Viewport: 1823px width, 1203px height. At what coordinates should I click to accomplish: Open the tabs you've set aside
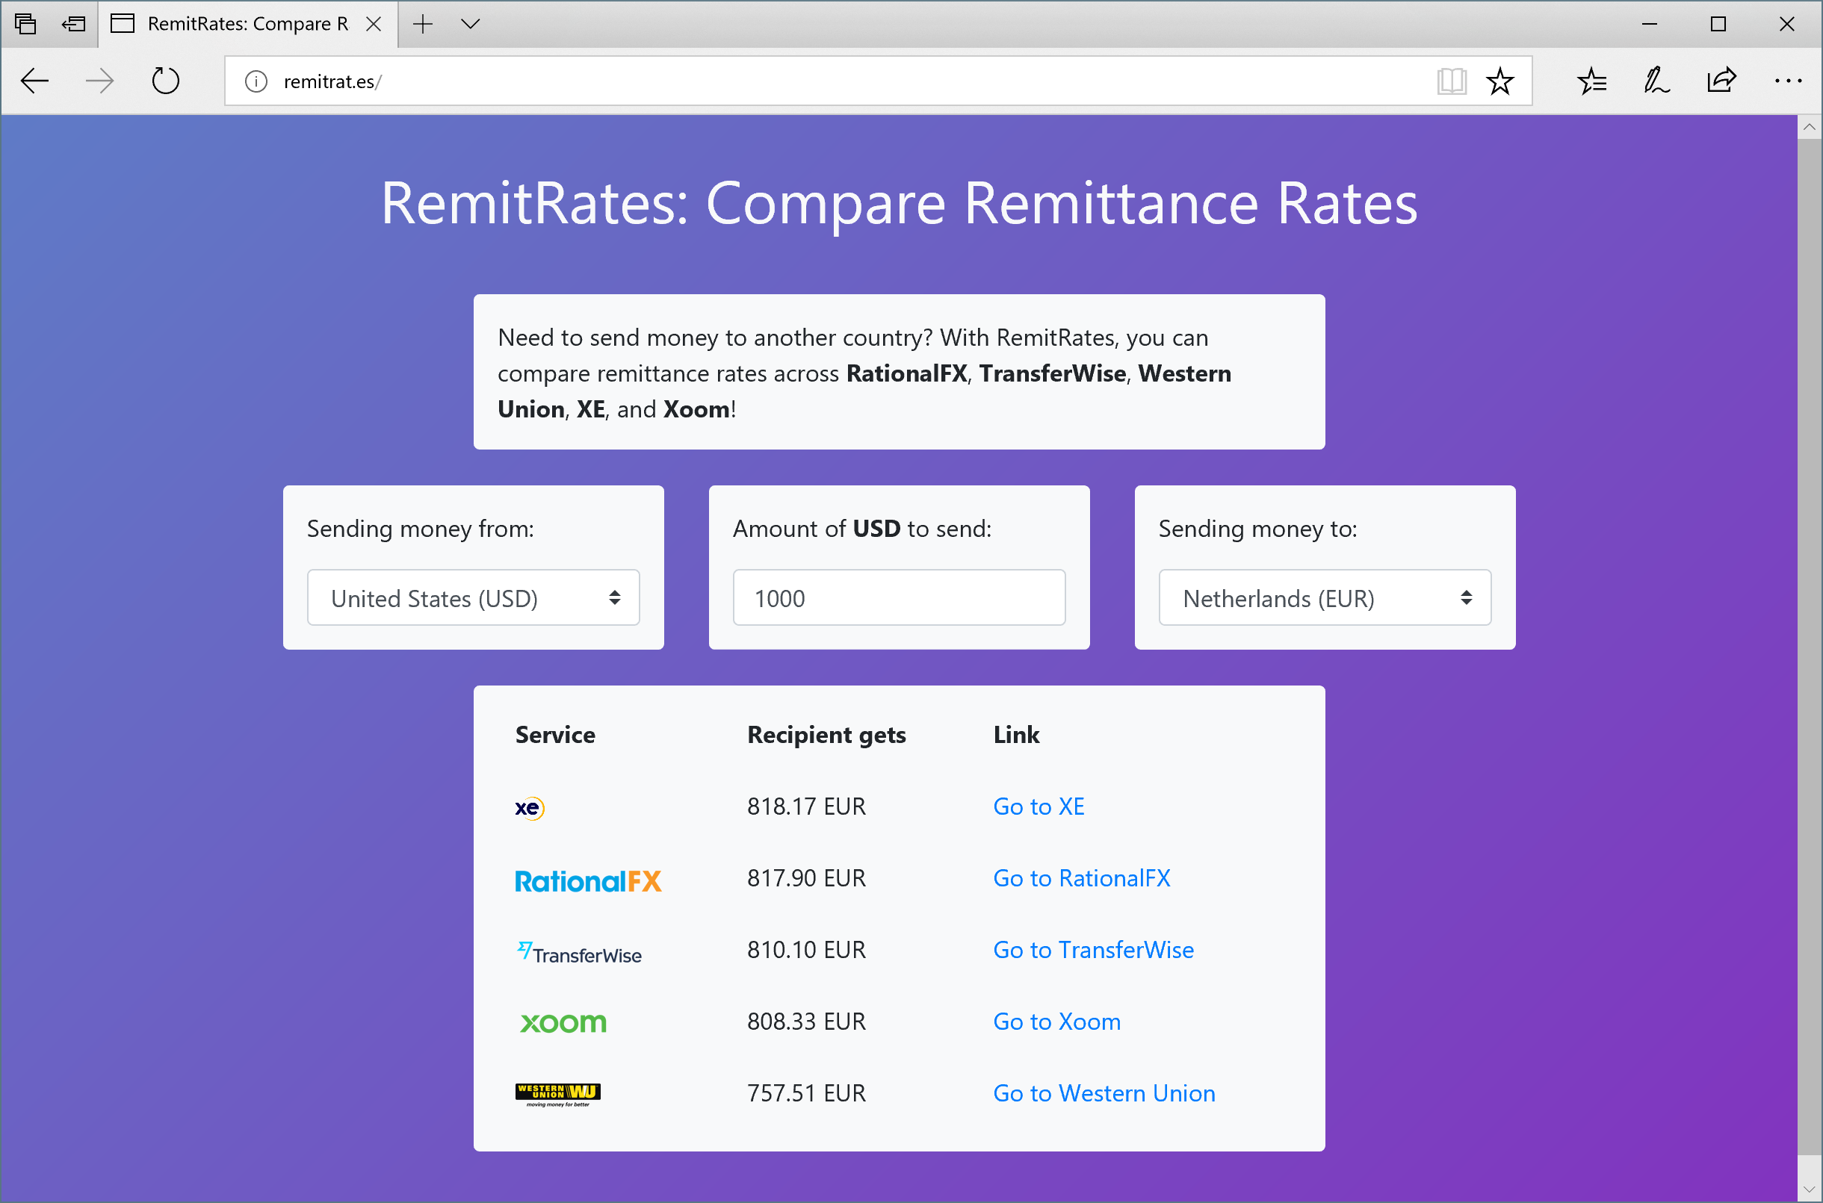coord(25,24)
